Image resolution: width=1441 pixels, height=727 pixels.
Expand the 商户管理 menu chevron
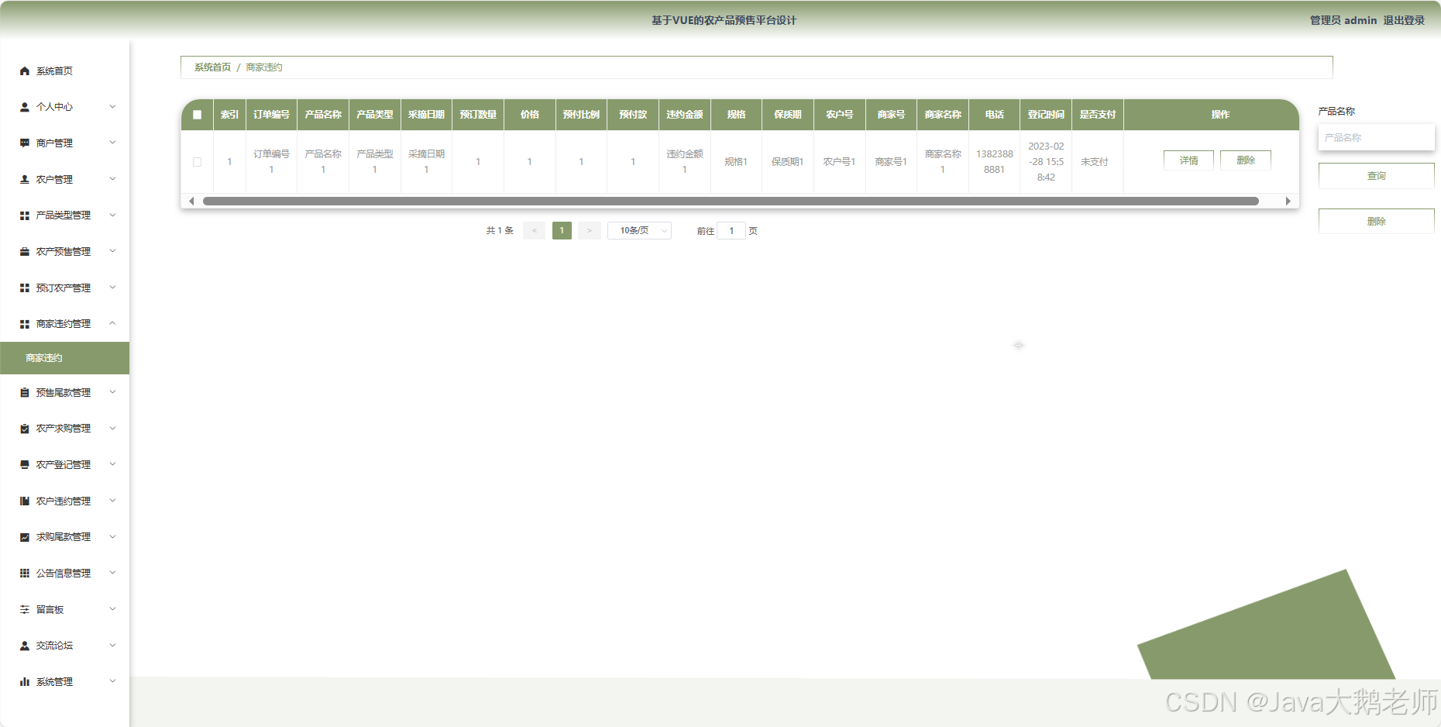coord(112,143)
